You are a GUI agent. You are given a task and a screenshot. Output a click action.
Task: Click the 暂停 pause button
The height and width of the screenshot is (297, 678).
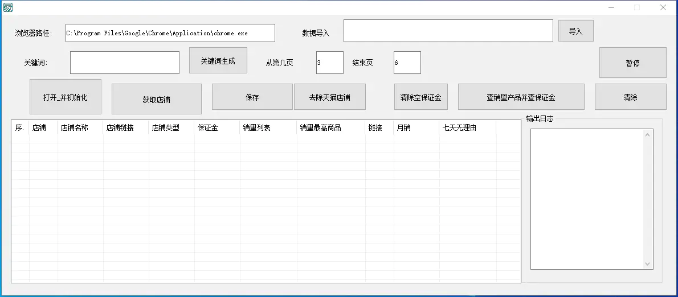[x=632, y=63]
